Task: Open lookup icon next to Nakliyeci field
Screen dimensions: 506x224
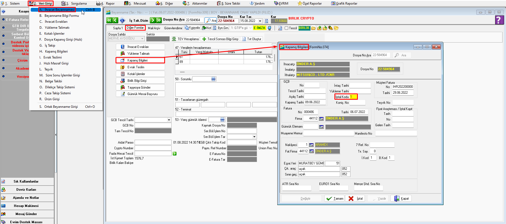Action: point(311,145)
